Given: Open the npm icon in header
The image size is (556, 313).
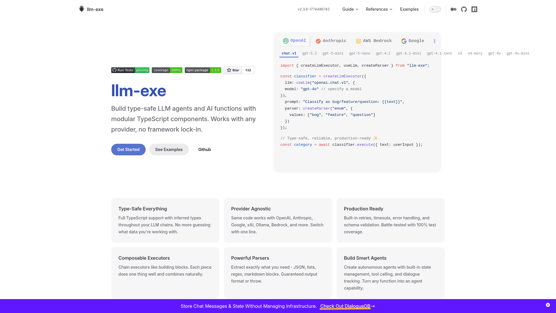Looking at the screenshot, I should pyautogui.click(x=474, y=9).
